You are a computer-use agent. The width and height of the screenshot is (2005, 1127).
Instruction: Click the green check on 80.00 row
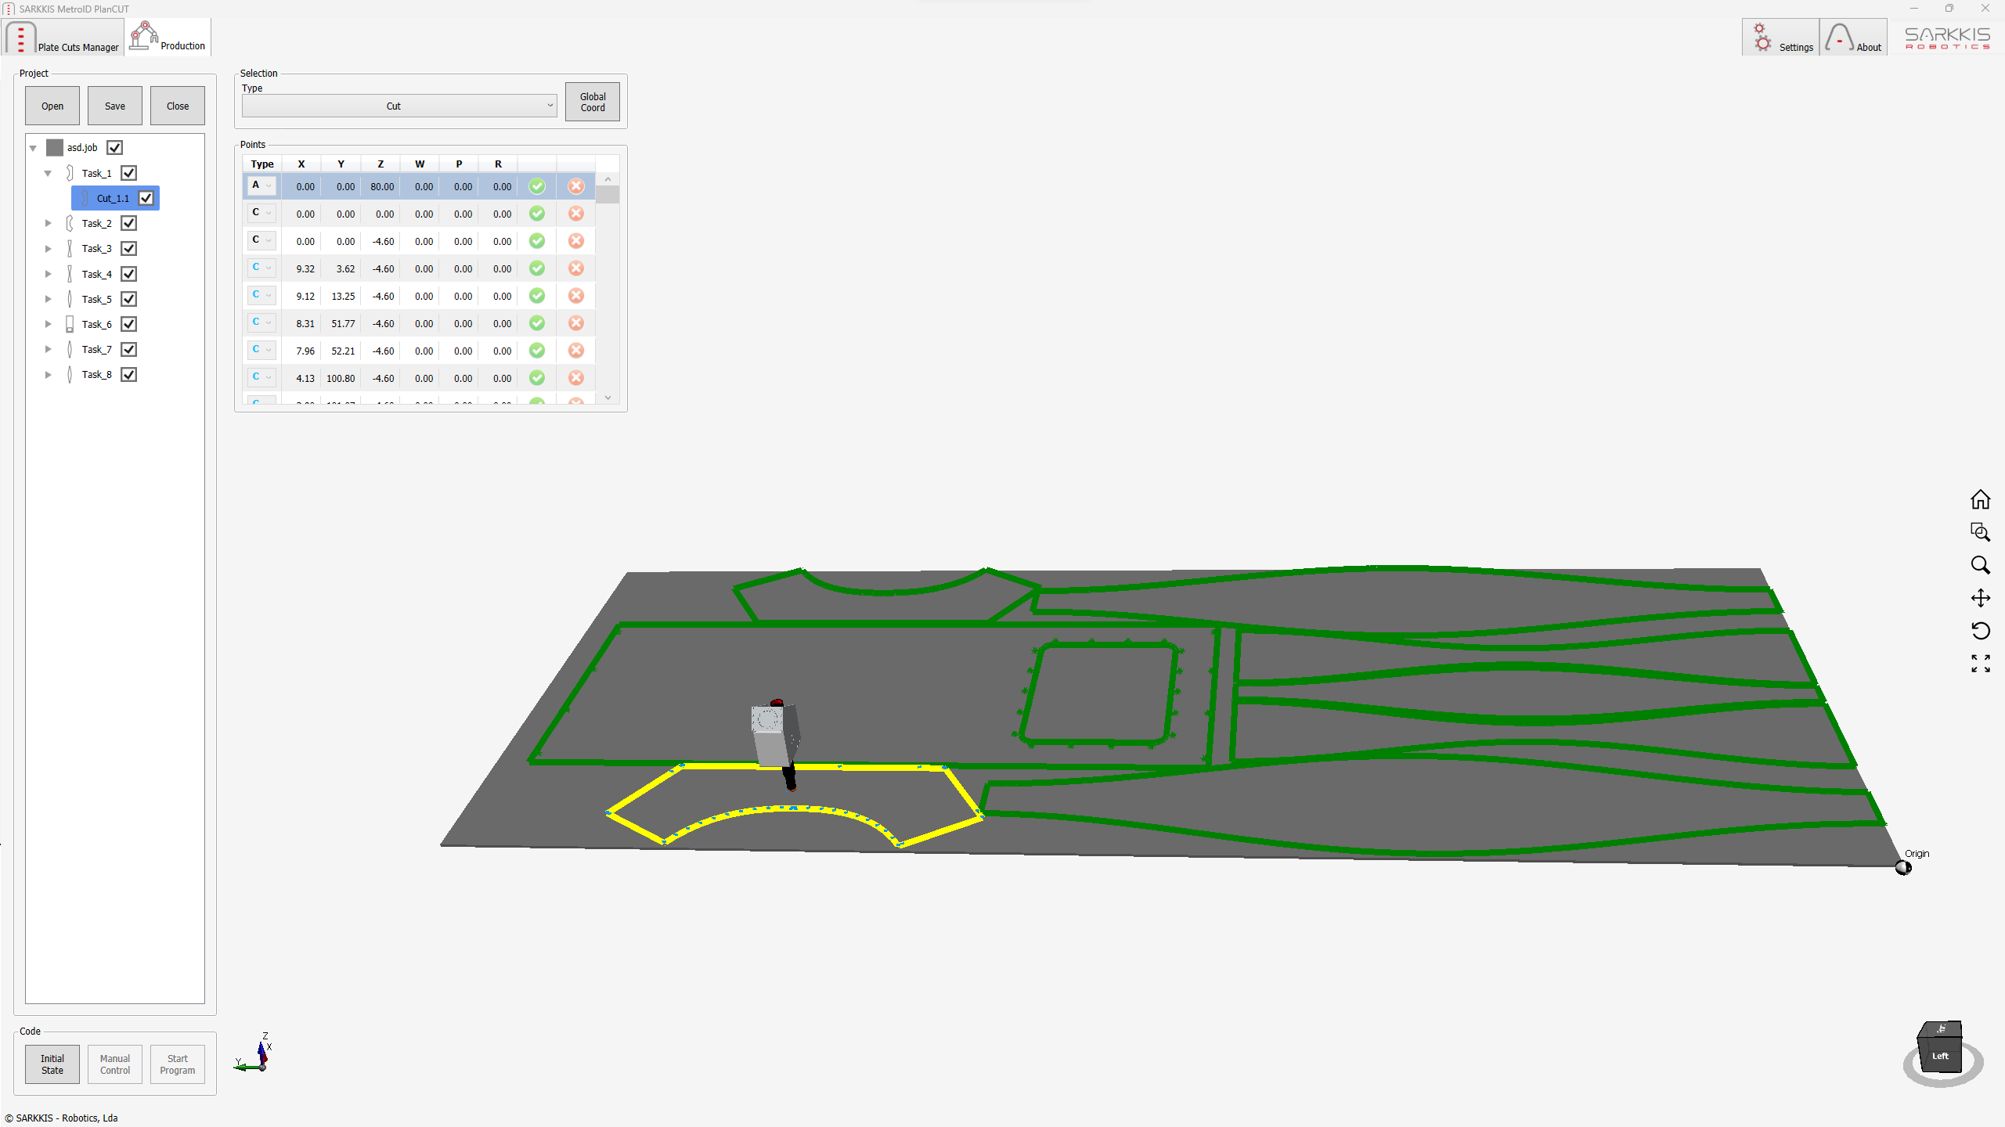click(537, 186)
